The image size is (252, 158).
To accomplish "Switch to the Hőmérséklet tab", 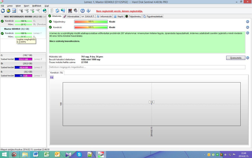I will [x=72, y=16].
